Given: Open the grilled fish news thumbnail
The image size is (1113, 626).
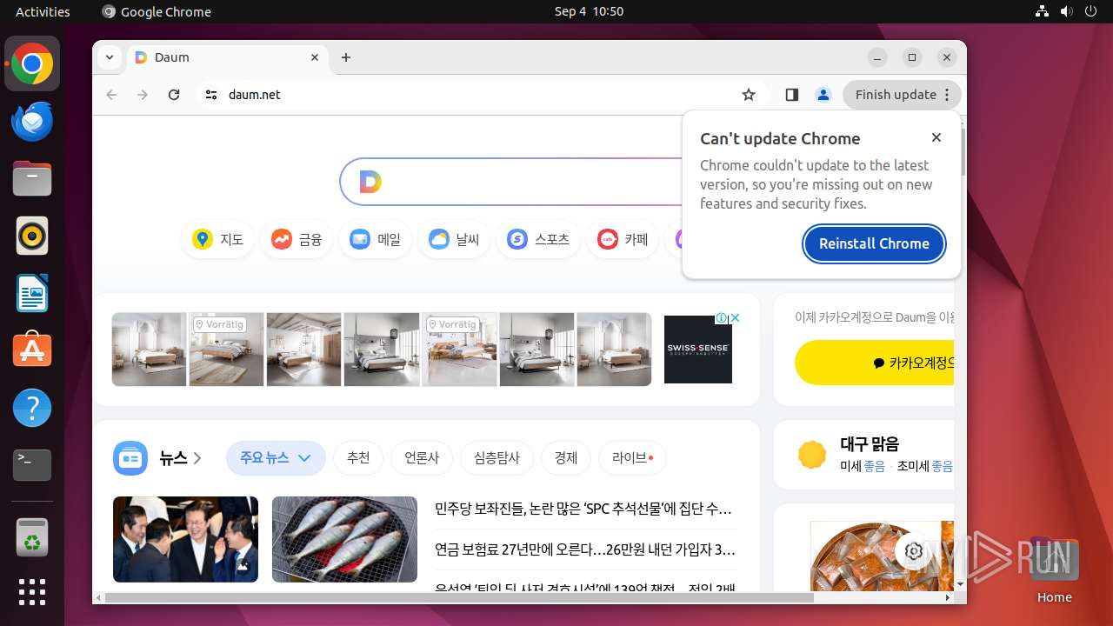Looking at the screenshot, I should coord(344,539).
